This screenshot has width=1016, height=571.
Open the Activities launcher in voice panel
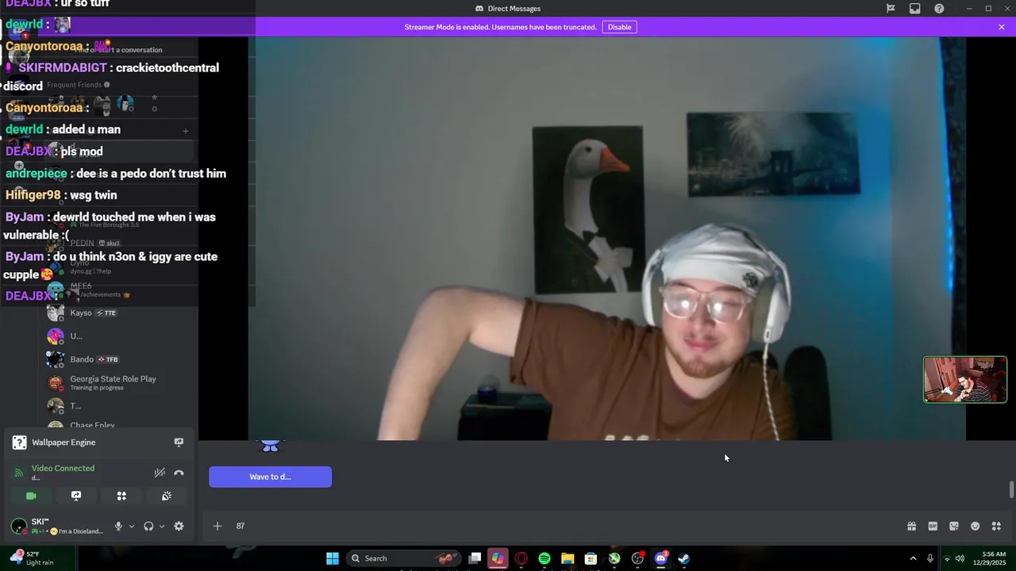point(121,496)
